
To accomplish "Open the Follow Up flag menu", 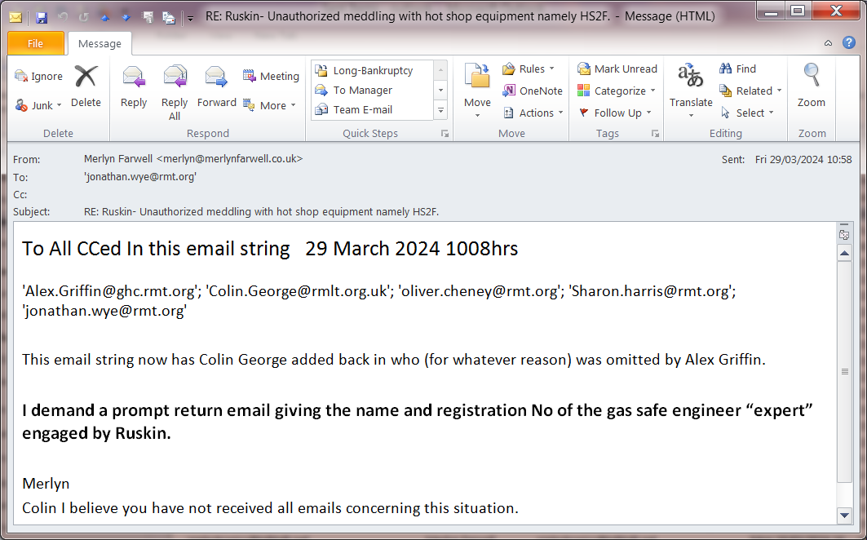I will click(x=615, y=113).
